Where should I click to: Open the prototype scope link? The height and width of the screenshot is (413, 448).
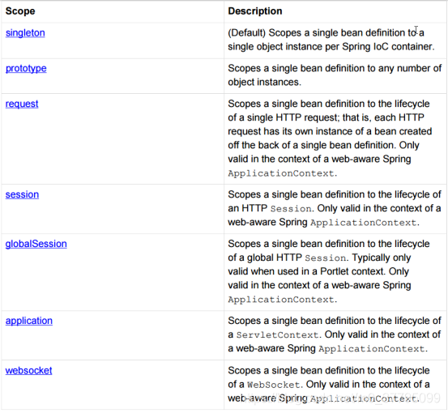point(26,69)
